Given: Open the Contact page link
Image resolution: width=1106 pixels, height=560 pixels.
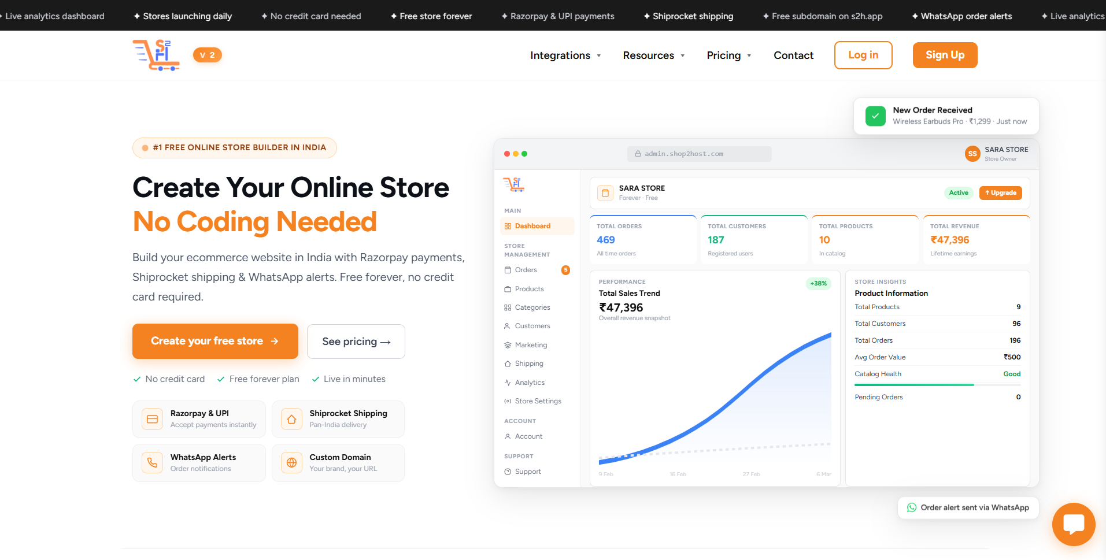Looking at the screenshot, I should tap(793, 55).
